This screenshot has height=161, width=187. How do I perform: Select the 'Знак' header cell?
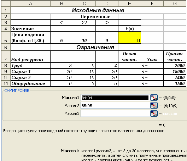point(152,57)
